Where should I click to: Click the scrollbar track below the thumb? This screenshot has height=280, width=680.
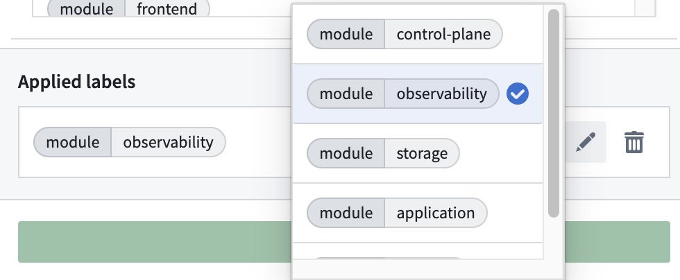[554, 238]
